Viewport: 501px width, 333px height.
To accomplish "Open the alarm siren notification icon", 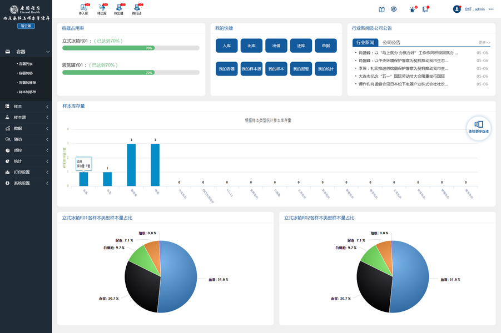I will [413, 9].
